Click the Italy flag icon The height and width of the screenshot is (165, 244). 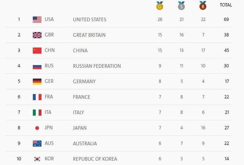click(37, 113)
